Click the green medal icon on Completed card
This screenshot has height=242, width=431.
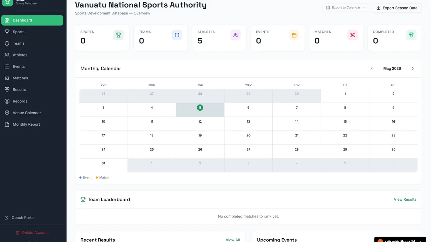click(x=411, y=35)
